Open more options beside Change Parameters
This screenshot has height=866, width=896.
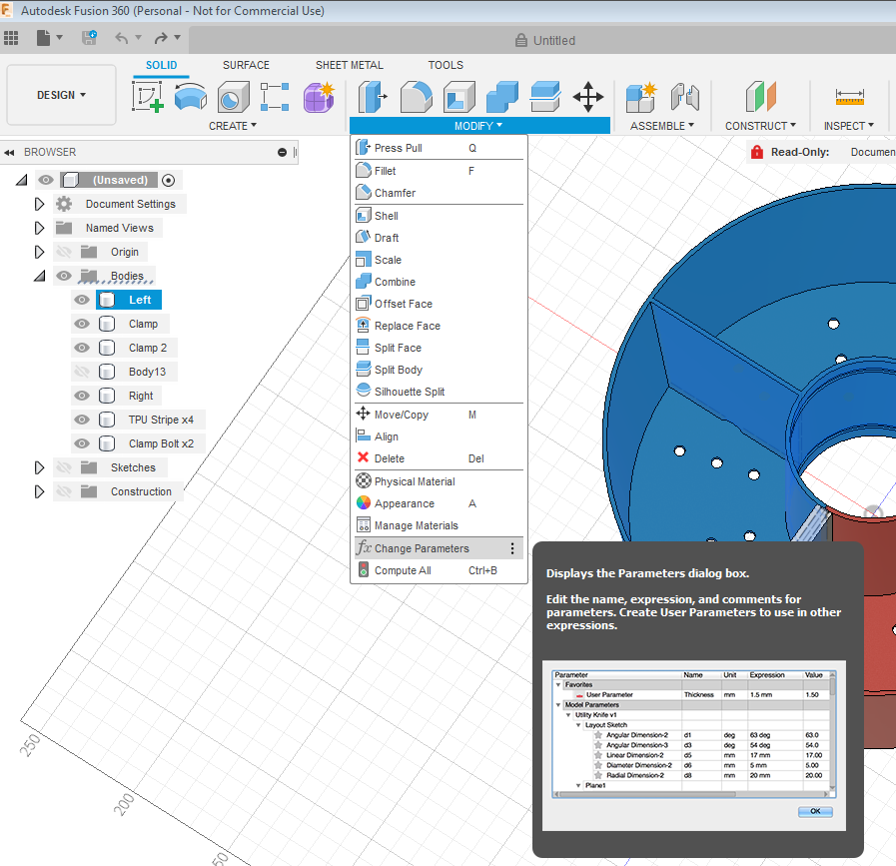[512, 548]
